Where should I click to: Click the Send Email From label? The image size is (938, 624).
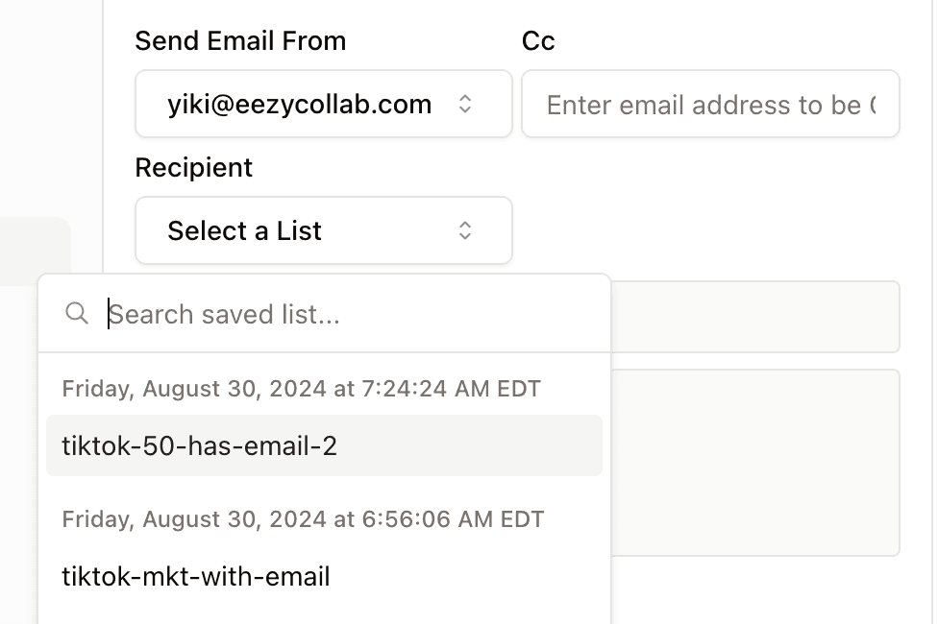(240, 41)
